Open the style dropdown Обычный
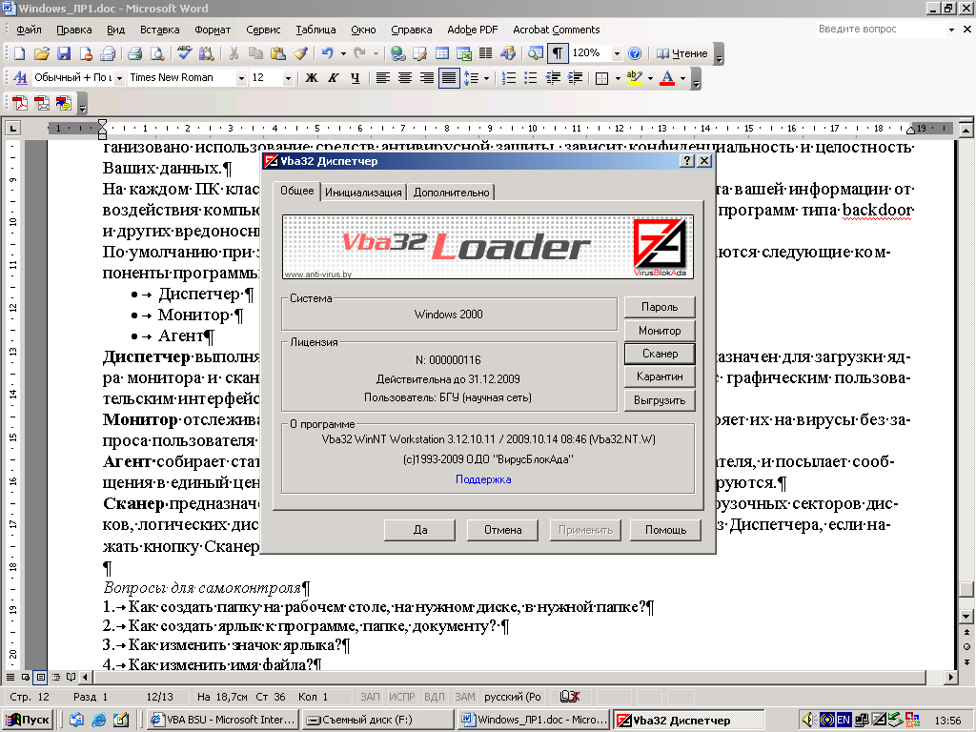This screenshot has width=976, height=732. (x=119, y=78)
